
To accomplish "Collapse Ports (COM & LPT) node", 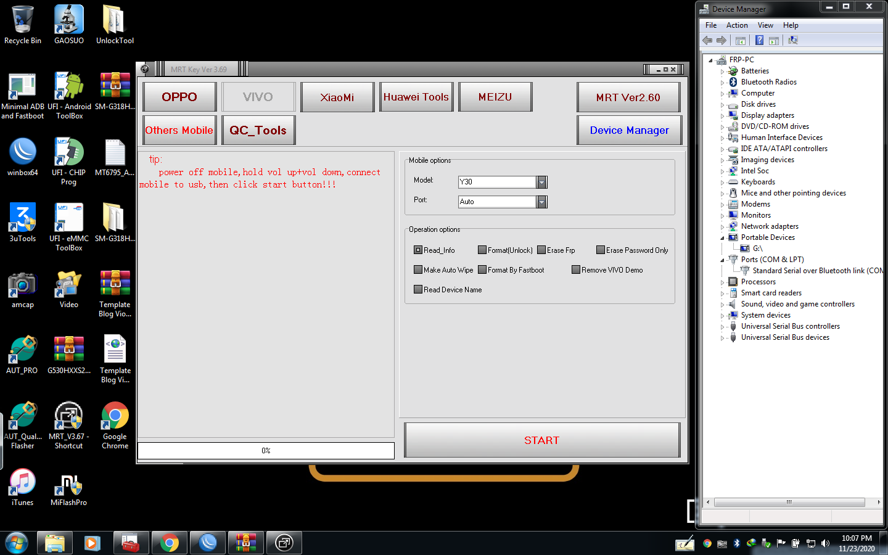I will click(x=722, y=260).
